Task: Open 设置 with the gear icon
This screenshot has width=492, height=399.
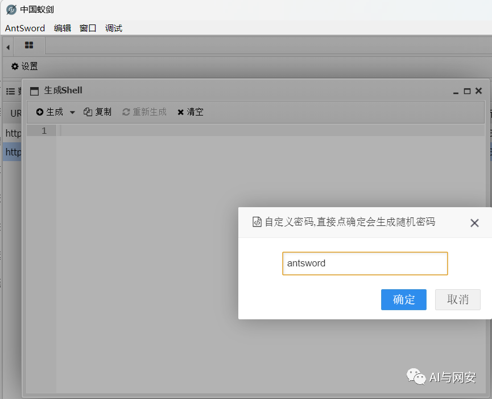Action: [x=24, y=66]
